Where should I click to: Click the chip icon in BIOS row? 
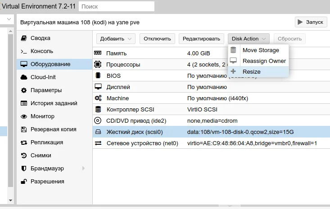(x=98, y=76)
